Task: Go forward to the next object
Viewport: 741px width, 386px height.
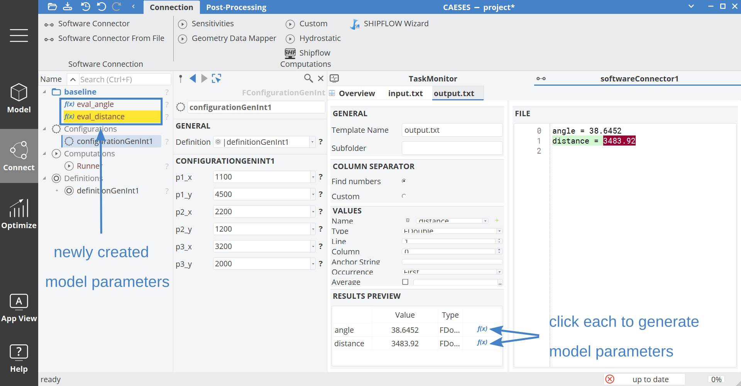Action: point(204,78)
